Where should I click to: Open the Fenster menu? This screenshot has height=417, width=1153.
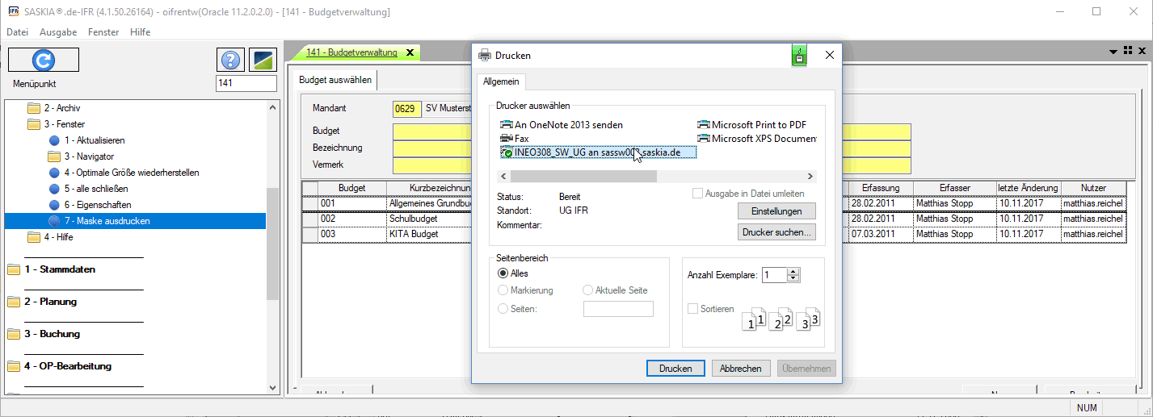point(102,32)
